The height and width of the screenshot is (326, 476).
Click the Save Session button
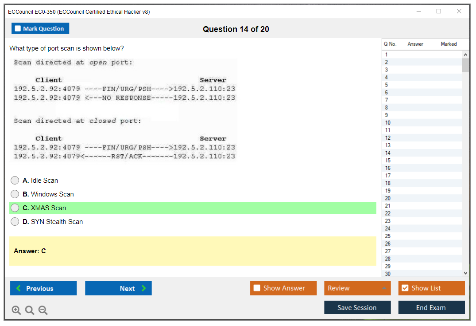357,307
